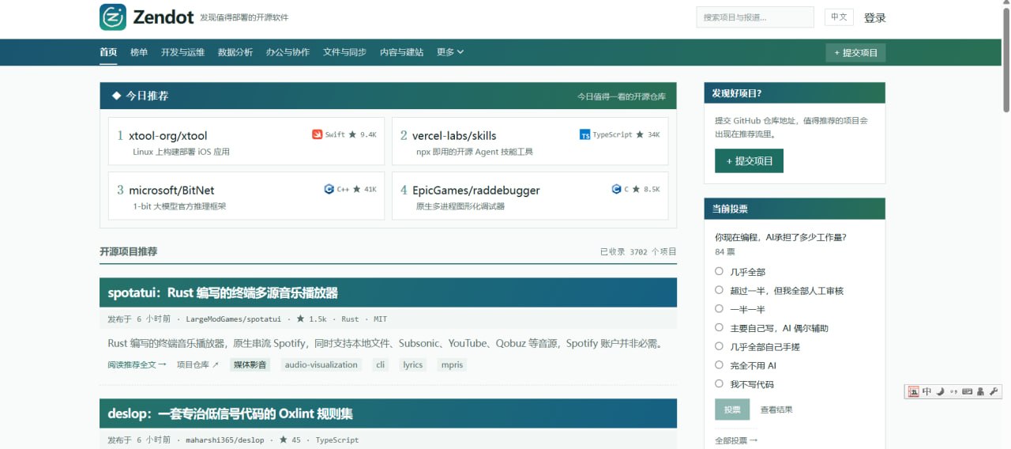Click the lyrics tag
1011x449 pixels.
coord(413,364)
